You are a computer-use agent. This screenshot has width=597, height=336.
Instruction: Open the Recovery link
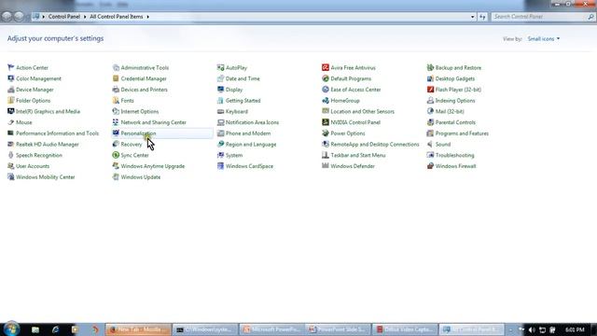click(x=131, y=145)
